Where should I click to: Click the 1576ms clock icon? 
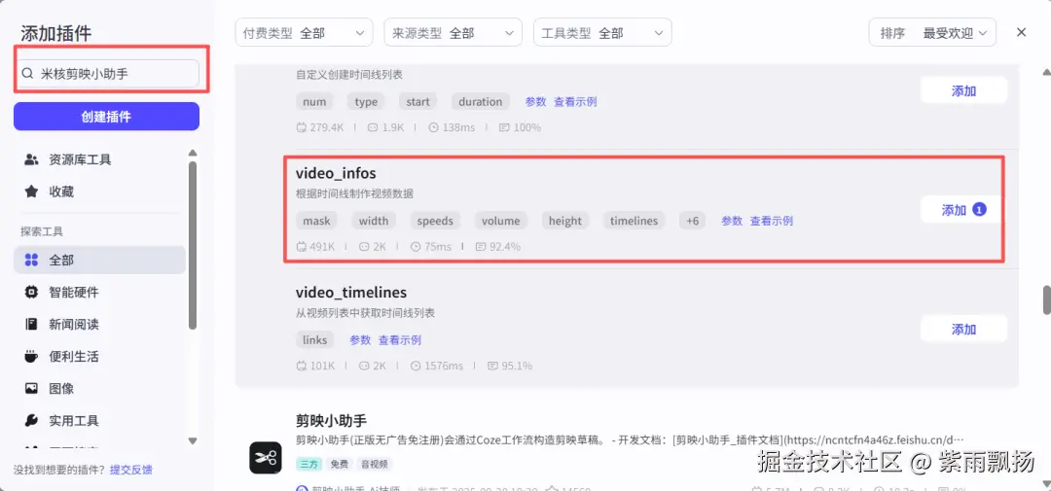point(415,366)
